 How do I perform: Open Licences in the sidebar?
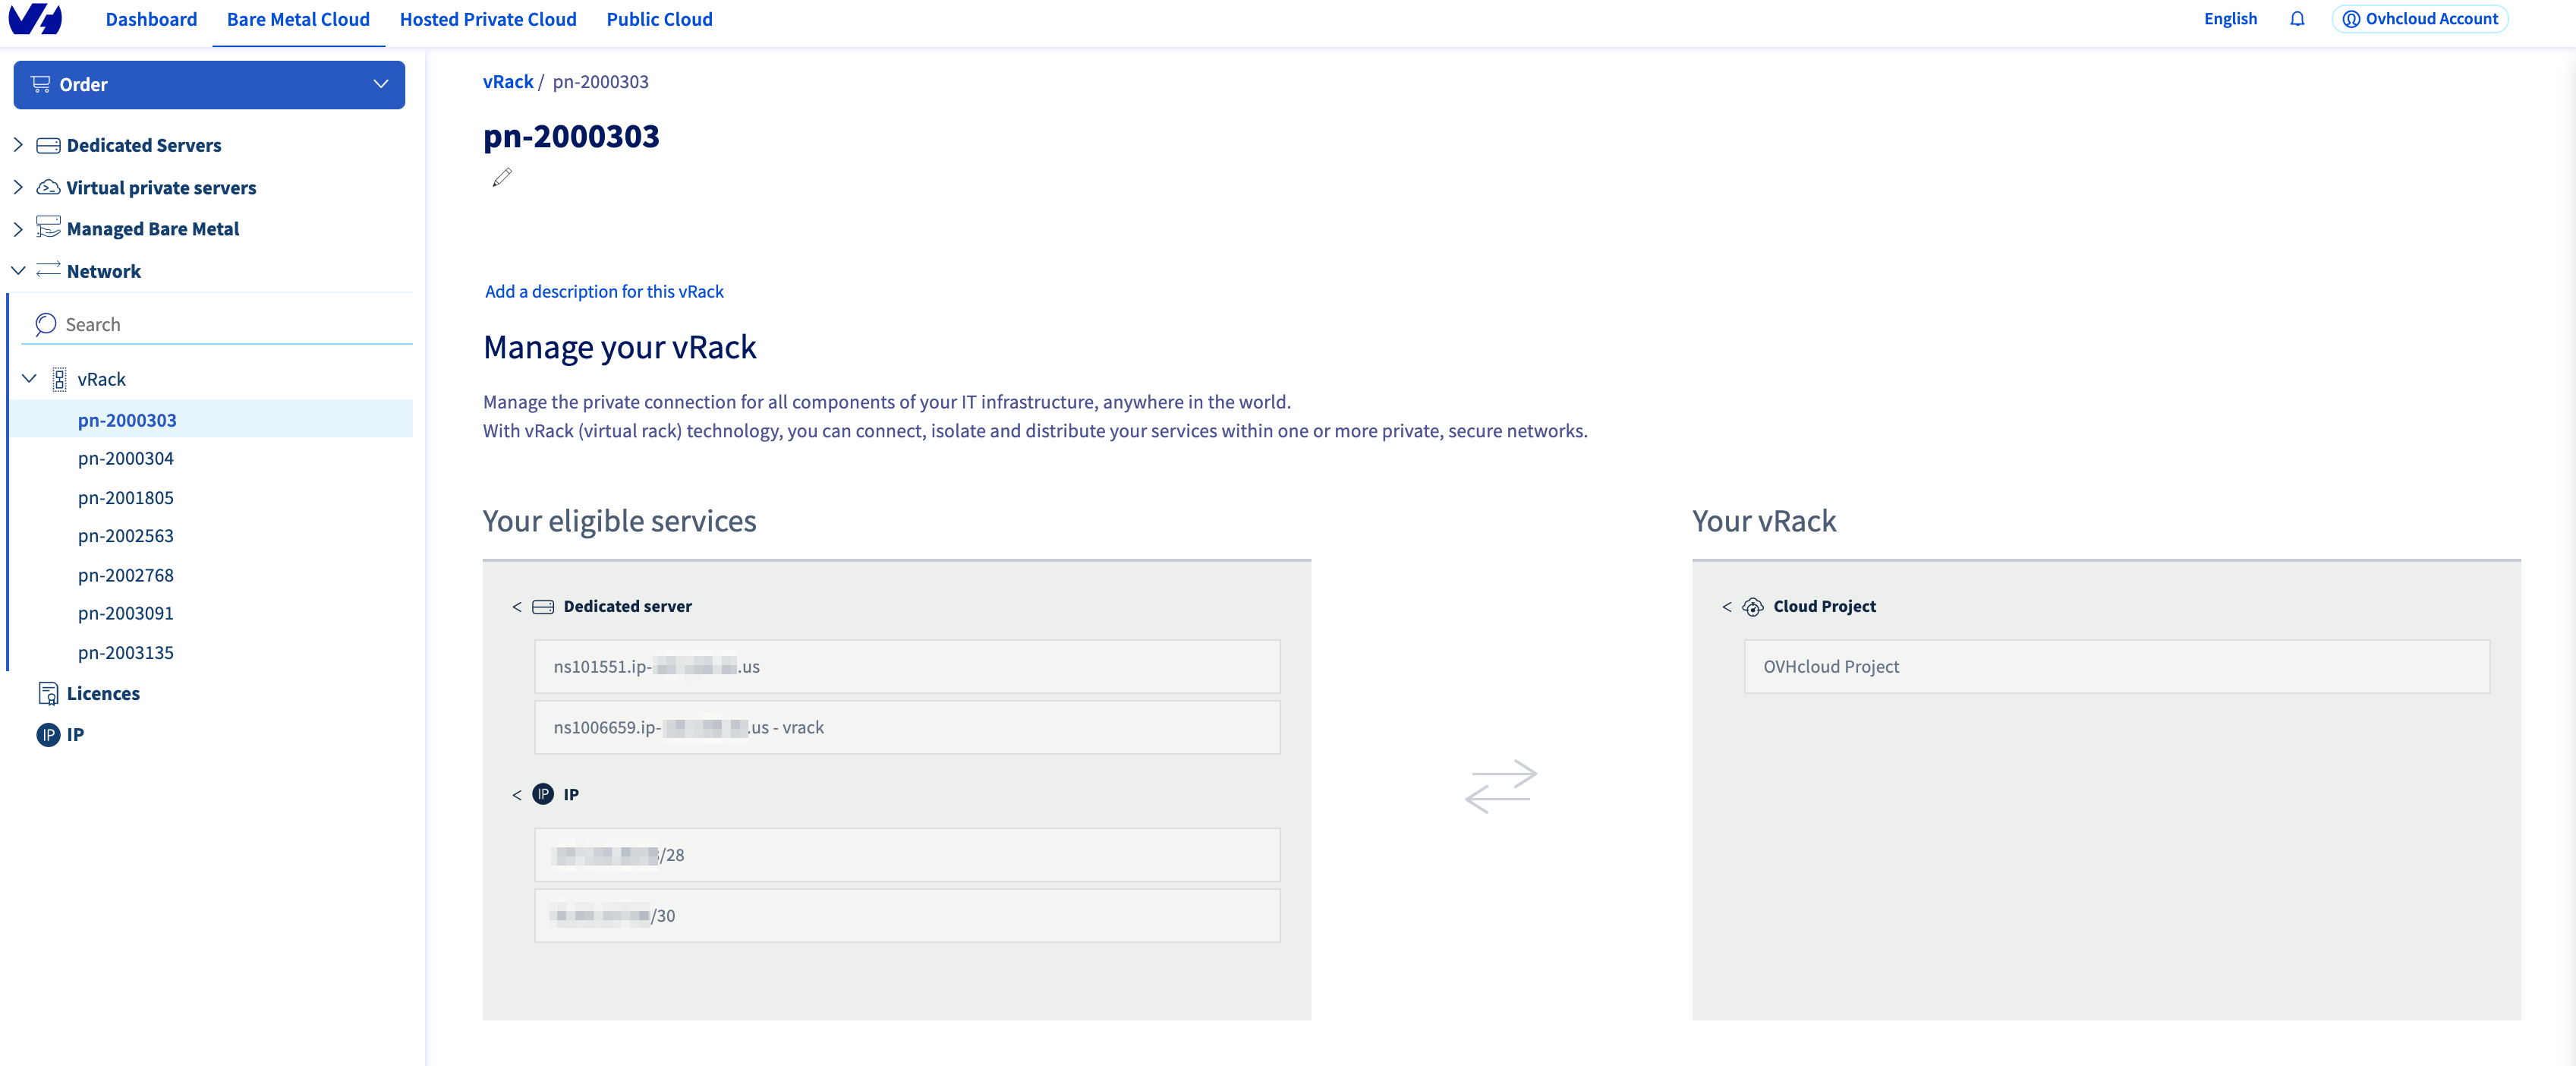[x=103, y=693]
